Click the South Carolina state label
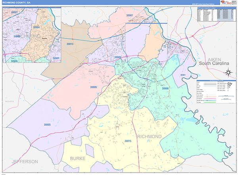This screenshot has height=175, width=238. [x=214, y=63]
